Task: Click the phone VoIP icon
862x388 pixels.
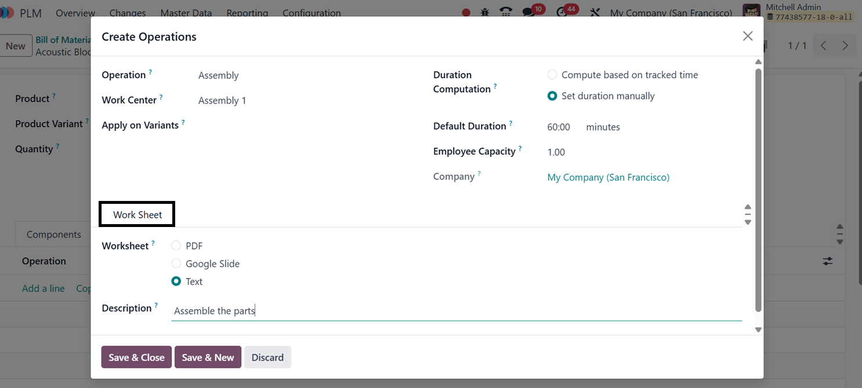Action: pyautogui.click(x=506, y=12)
